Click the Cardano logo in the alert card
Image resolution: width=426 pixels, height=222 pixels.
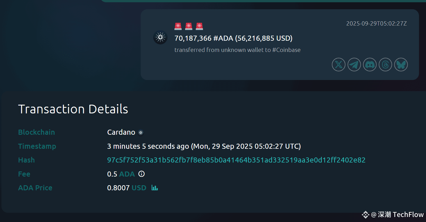[x=160, y=37]
